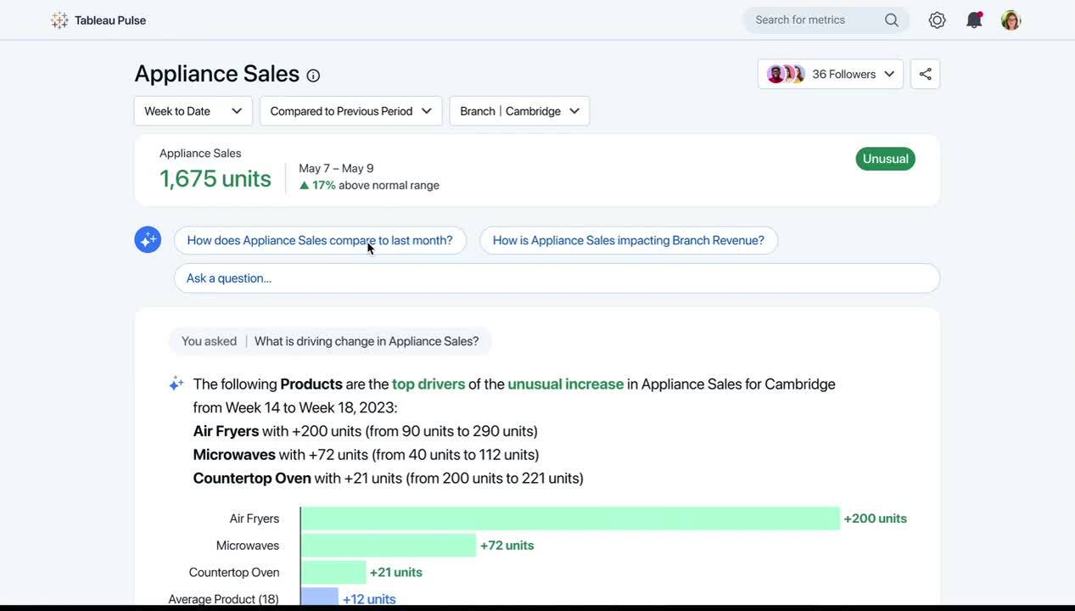This screenshot has width=1075, height=611.
Task: Open the Compared to Previous Period dropdown
Action: [x=350, y=110]
